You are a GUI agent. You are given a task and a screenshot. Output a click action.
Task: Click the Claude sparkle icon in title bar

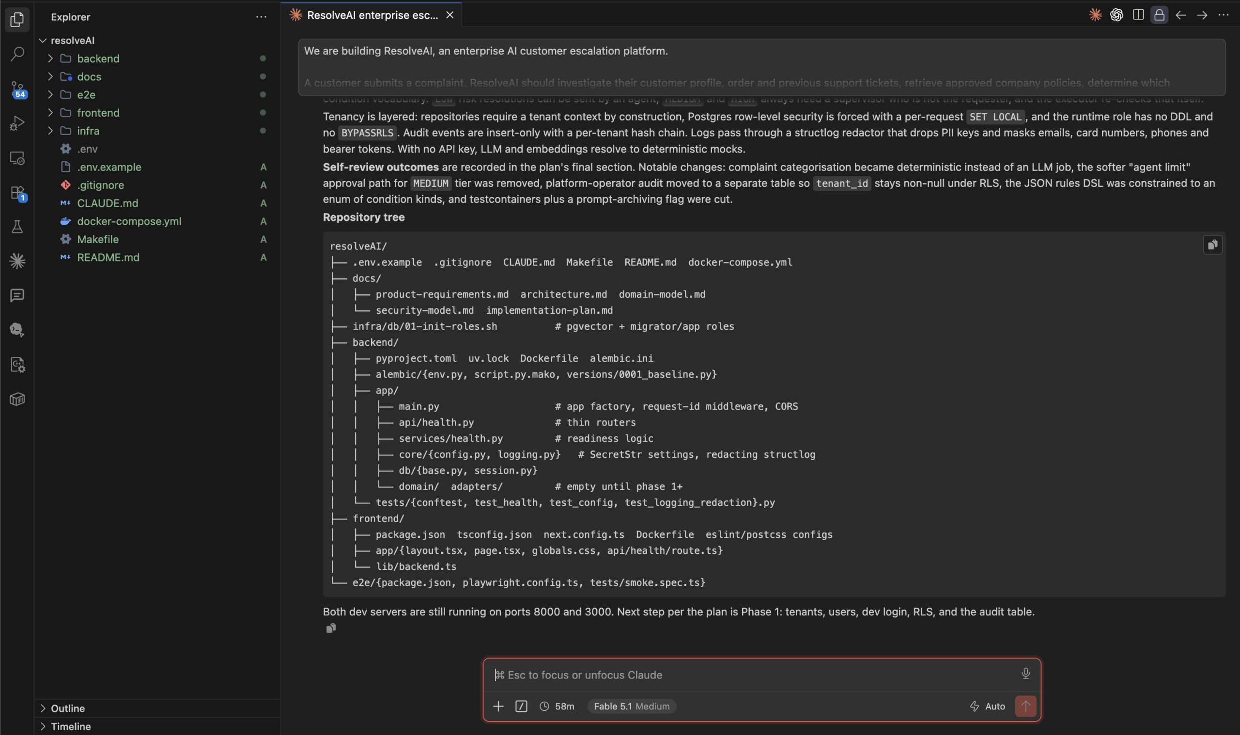[x=1095, y=15]
